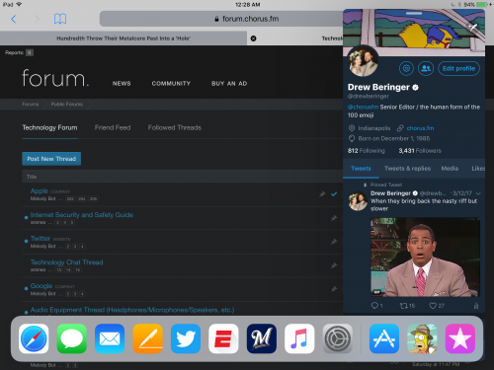Image resolution: width=494 pixels, height=370 pixels.
Task: Open the Twitter forum thread
Action: (41, 239)
